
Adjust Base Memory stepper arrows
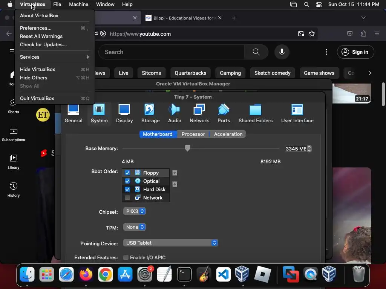309,148
